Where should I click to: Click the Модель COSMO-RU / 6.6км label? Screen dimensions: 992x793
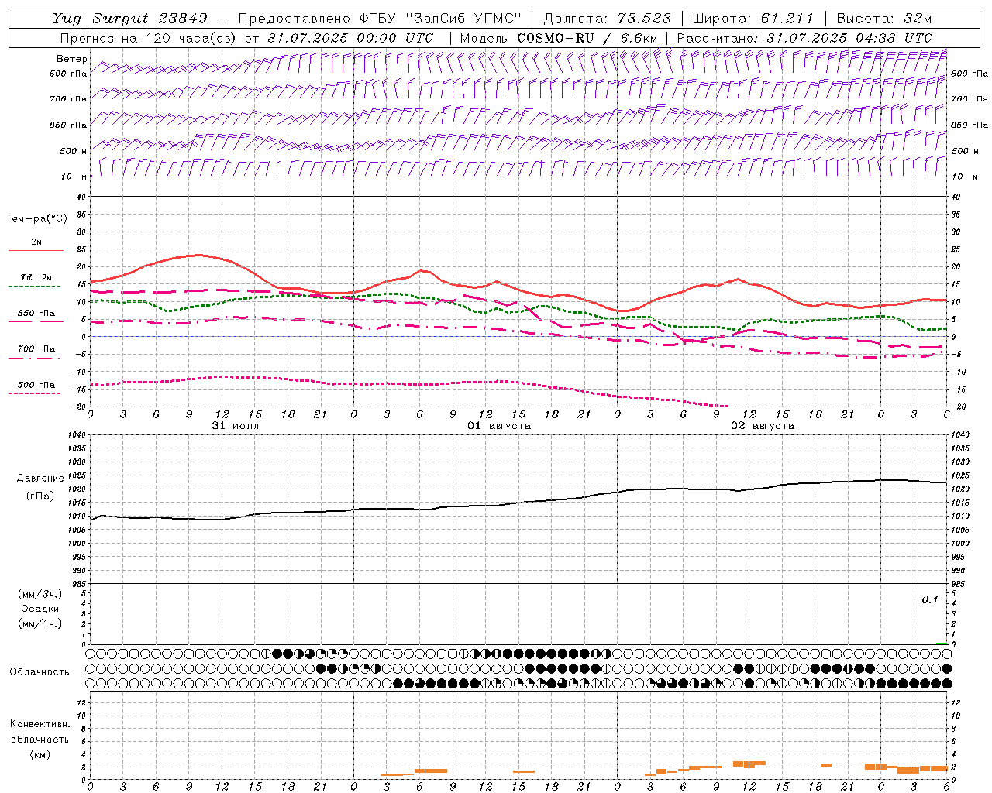[x=559, y=38]
